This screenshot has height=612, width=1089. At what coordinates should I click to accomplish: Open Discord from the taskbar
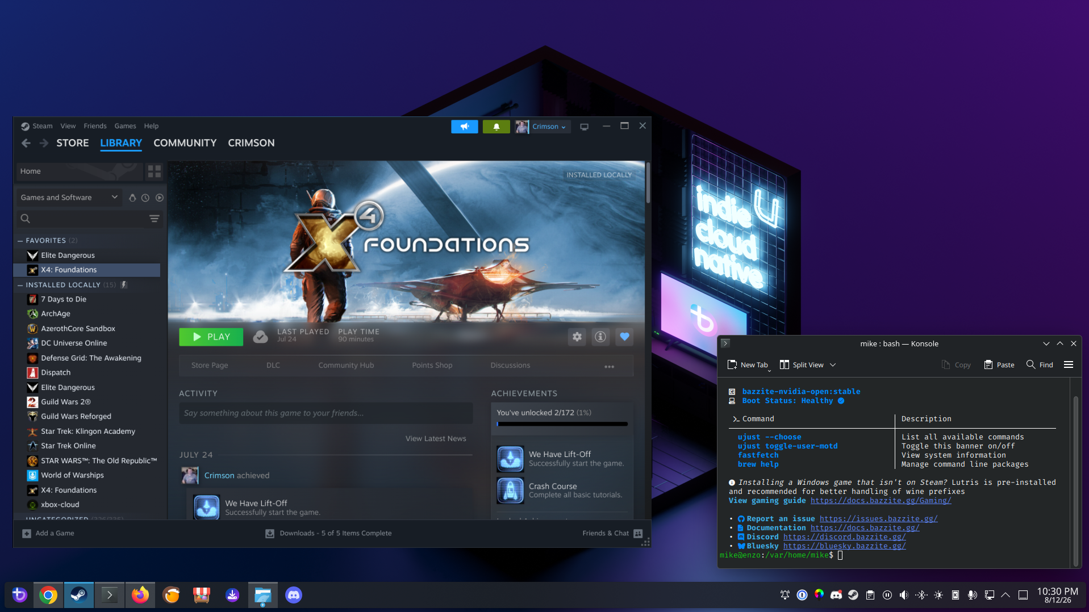tap(294, 595)
